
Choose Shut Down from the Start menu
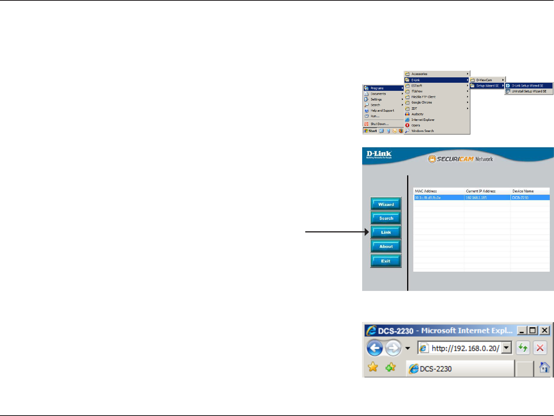(x=384, y=124)
